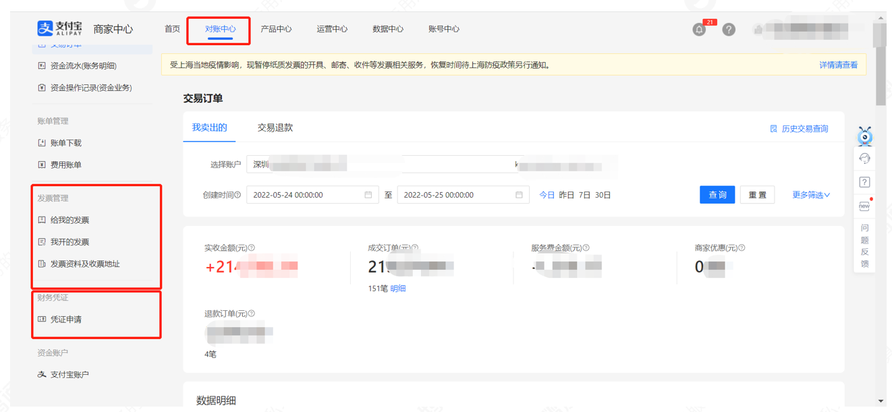The height and width of the screenshot is (412, 892).
Task: Open calendar picker for end date 2022-05-25
Action: 519,195
